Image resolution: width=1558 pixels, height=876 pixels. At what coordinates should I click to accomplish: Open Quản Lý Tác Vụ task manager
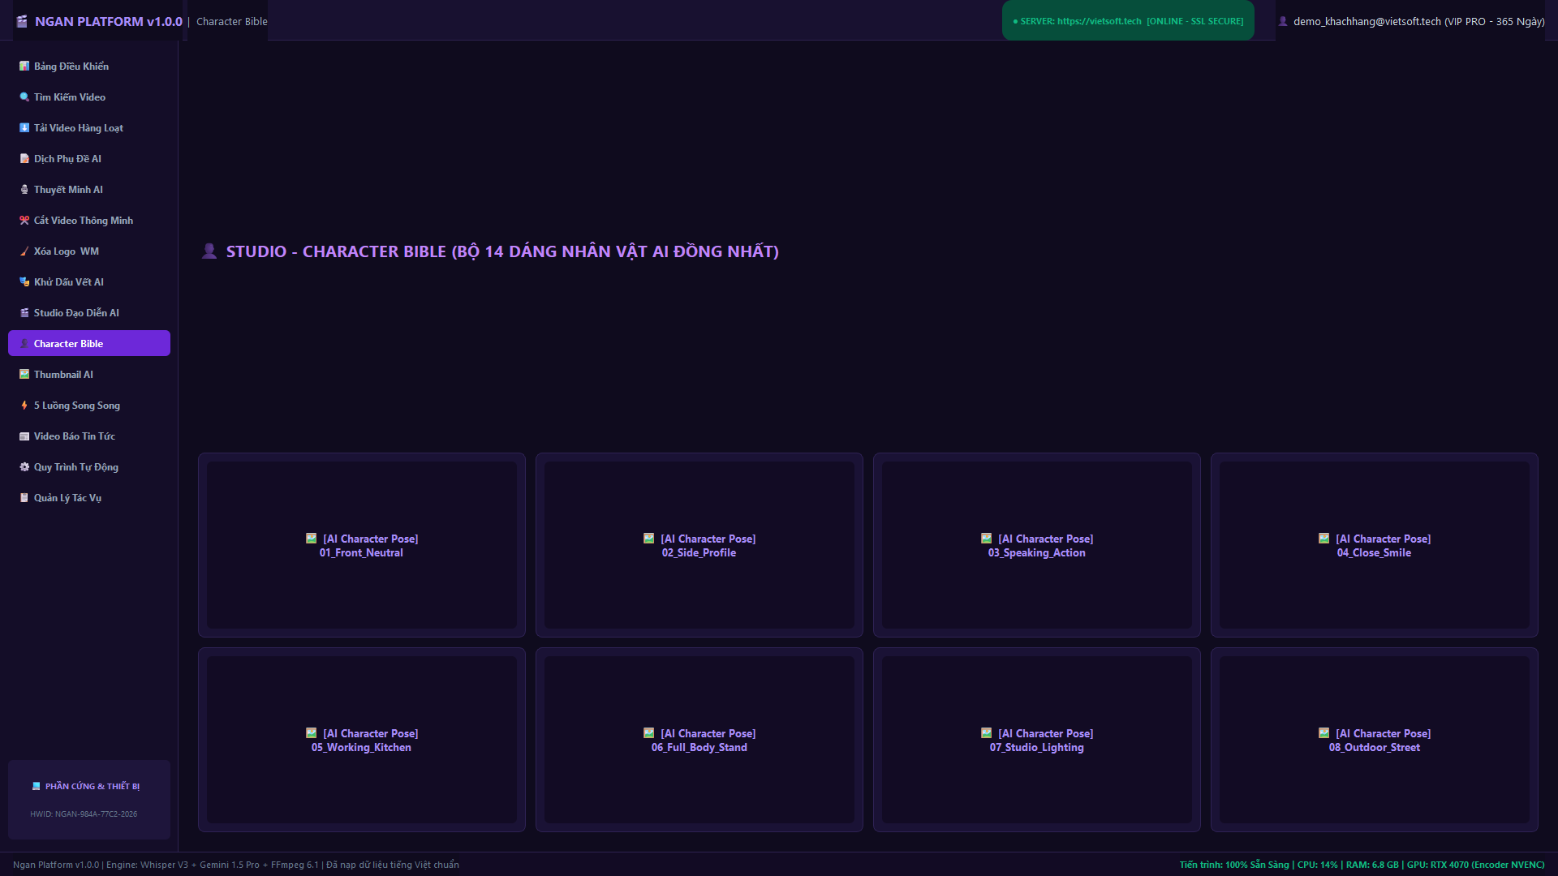pyautogui.click(x=89, y=498)
